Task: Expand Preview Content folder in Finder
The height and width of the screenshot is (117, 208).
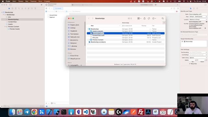Action: pyautogui.click(x=89, y=40)
